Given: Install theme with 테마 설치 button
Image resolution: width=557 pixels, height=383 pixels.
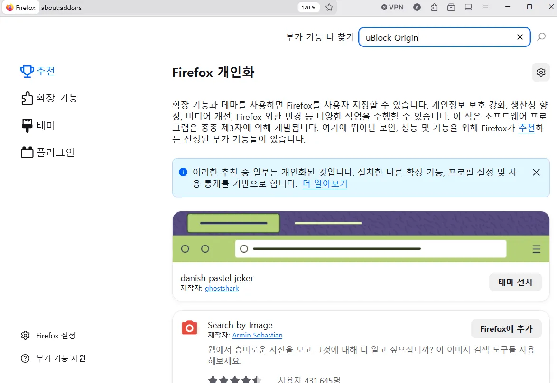Looking at the screenshot, I should click(x=515, y=282).
